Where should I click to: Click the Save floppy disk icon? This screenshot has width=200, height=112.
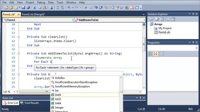point(23,8)
